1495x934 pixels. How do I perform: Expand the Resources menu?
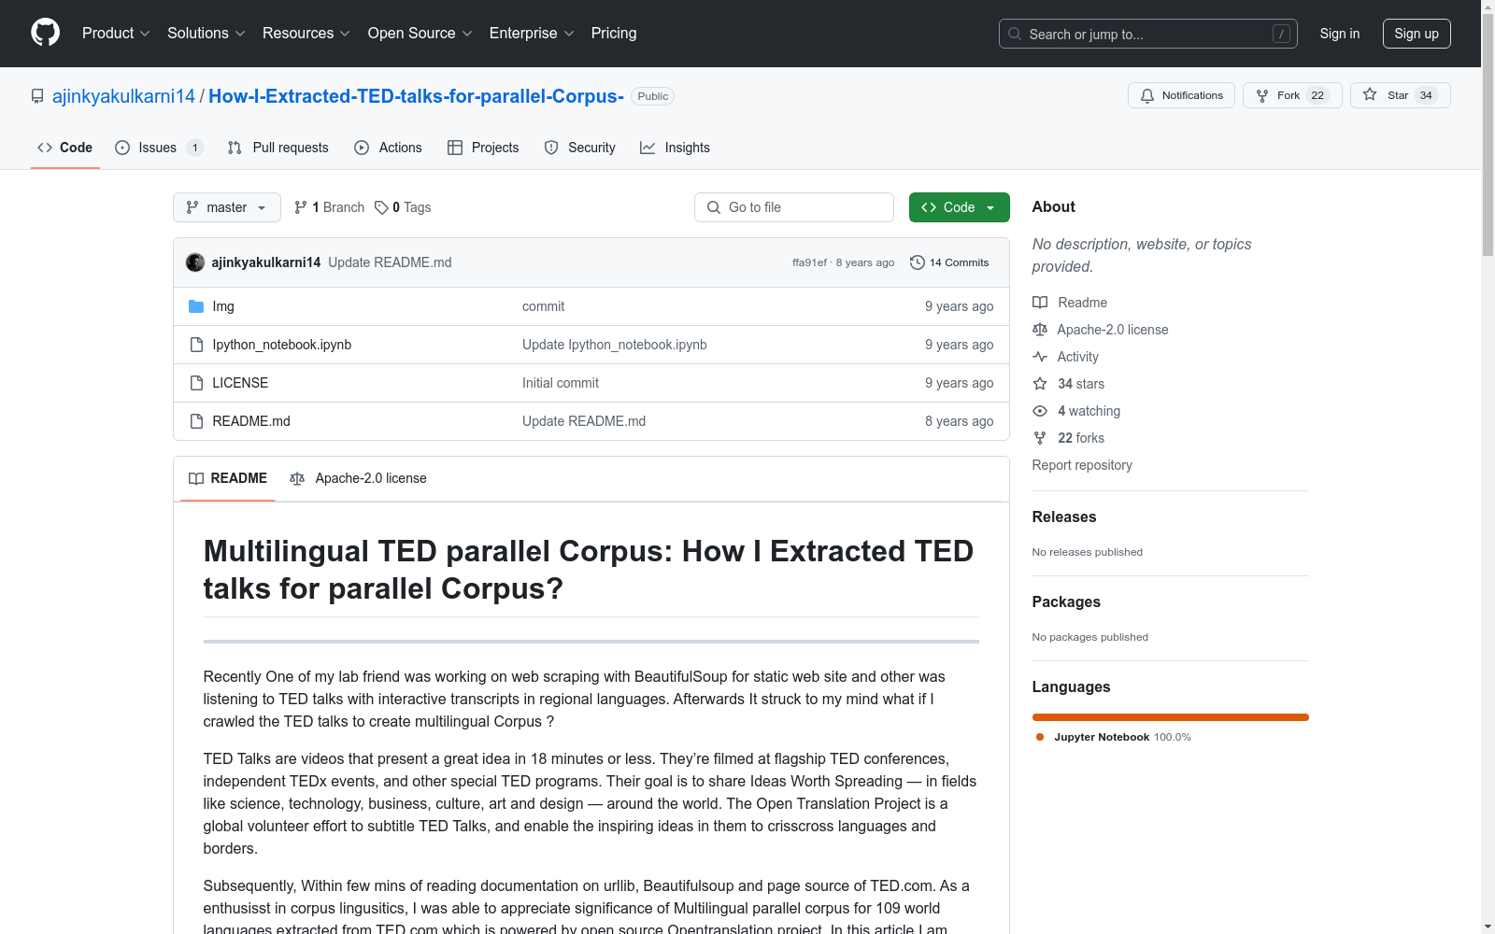(x=306, y=33)
